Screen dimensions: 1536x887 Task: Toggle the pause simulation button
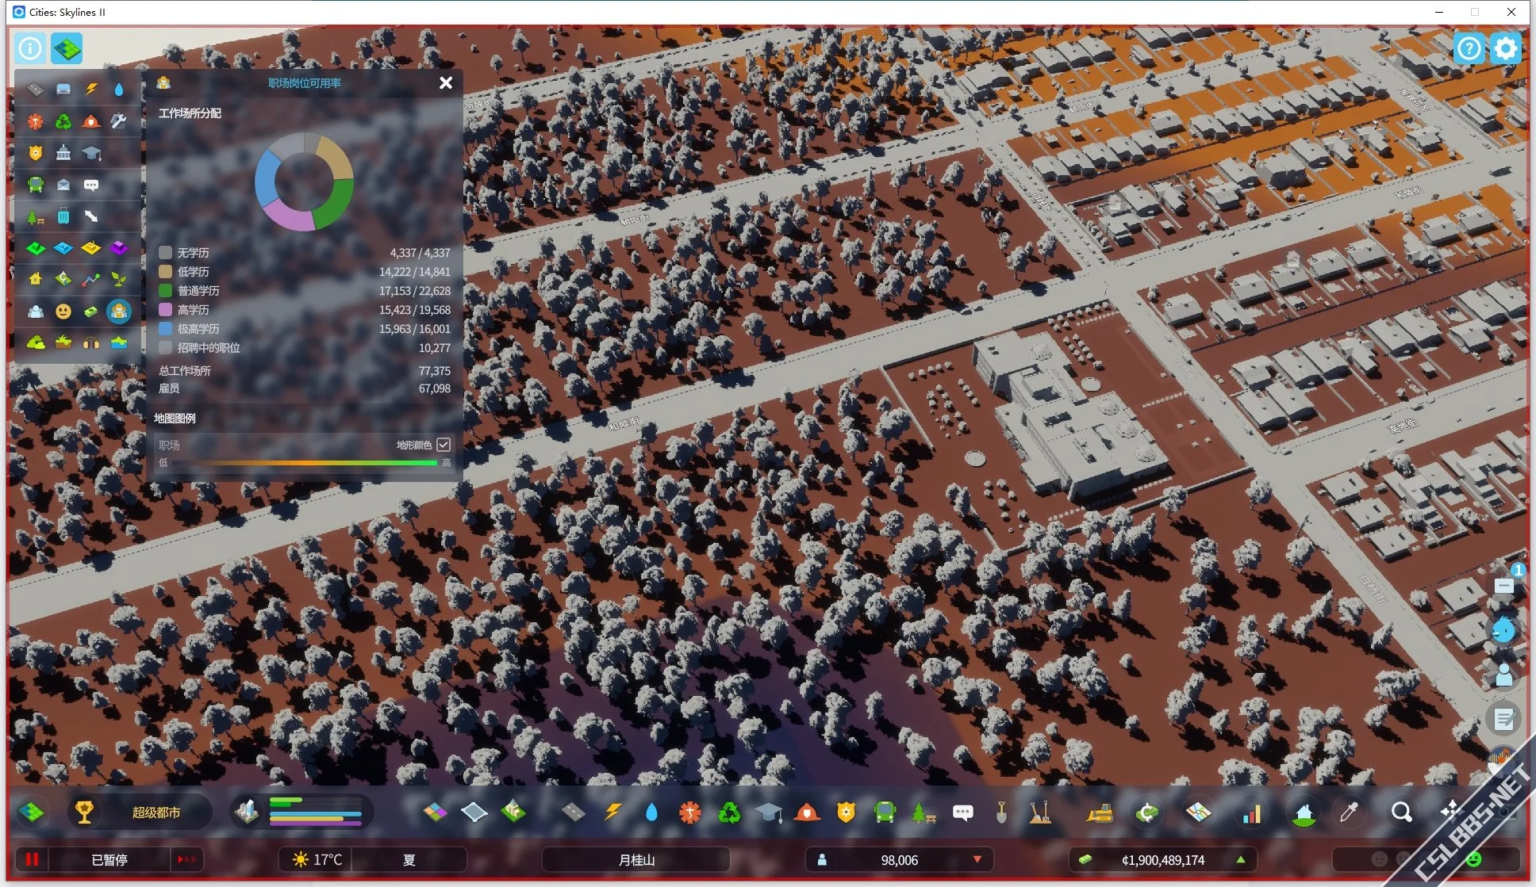click(x=32, y=860)
